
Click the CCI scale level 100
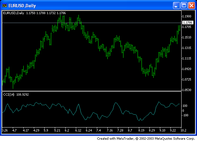click(x=185, y=106)
